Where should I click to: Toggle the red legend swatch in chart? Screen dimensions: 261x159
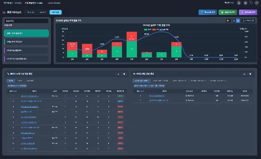154,30
